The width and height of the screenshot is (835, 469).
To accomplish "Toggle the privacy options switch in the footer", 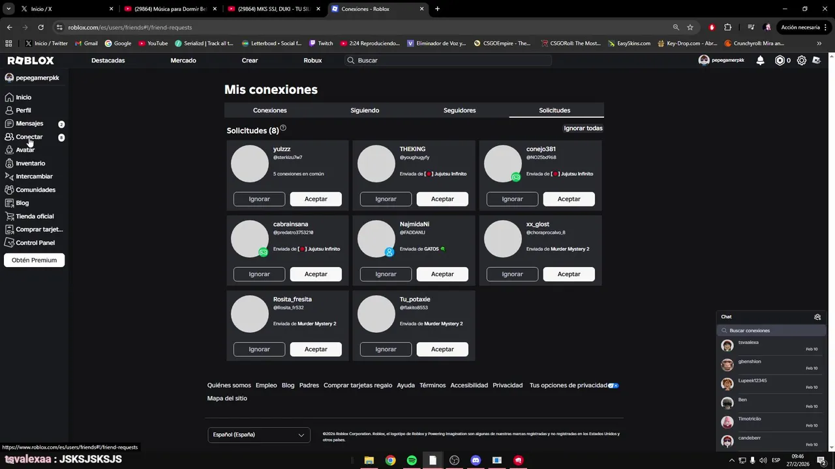I will (613, 386).
